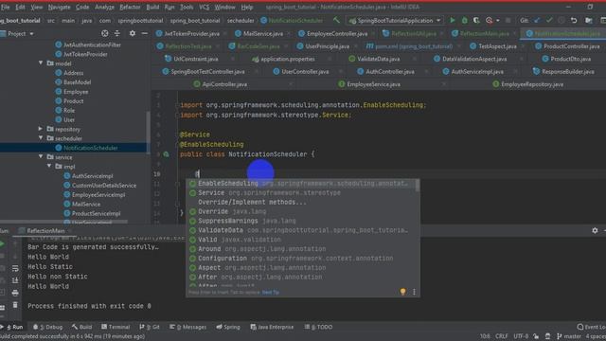Switch to the EmployeeController.java tab

[x=337, y=34]
